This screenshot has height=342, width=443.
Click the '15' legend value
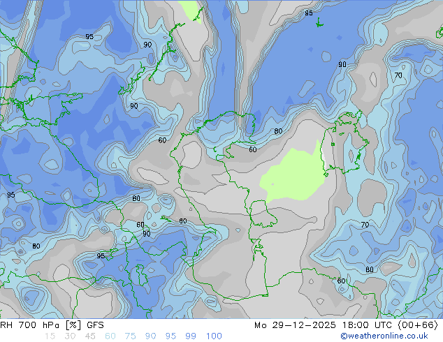coord(50,336)
